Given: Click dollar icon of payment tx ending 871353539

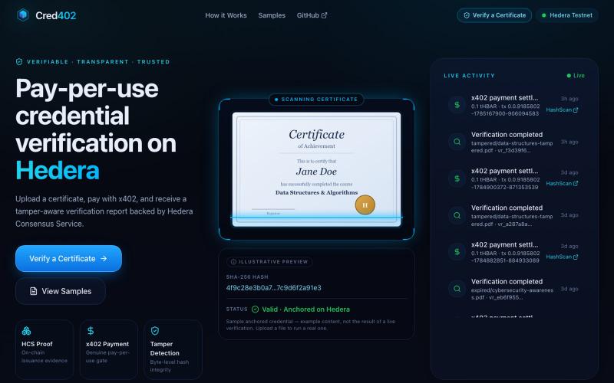Looking at the screenshot, I should (457, 178).
